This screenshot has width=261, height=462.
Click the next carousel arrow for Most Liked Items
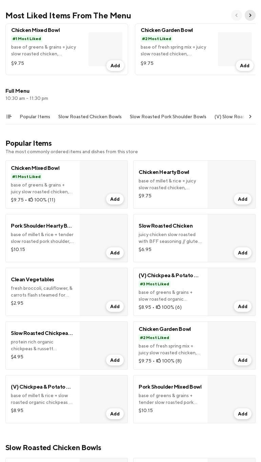point(250,15)
